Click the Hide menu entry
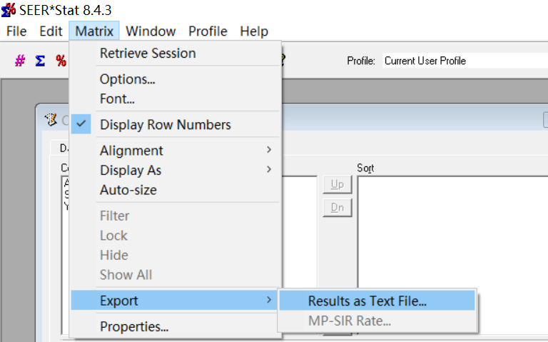 pyautogui.click(x=176, y=255)
